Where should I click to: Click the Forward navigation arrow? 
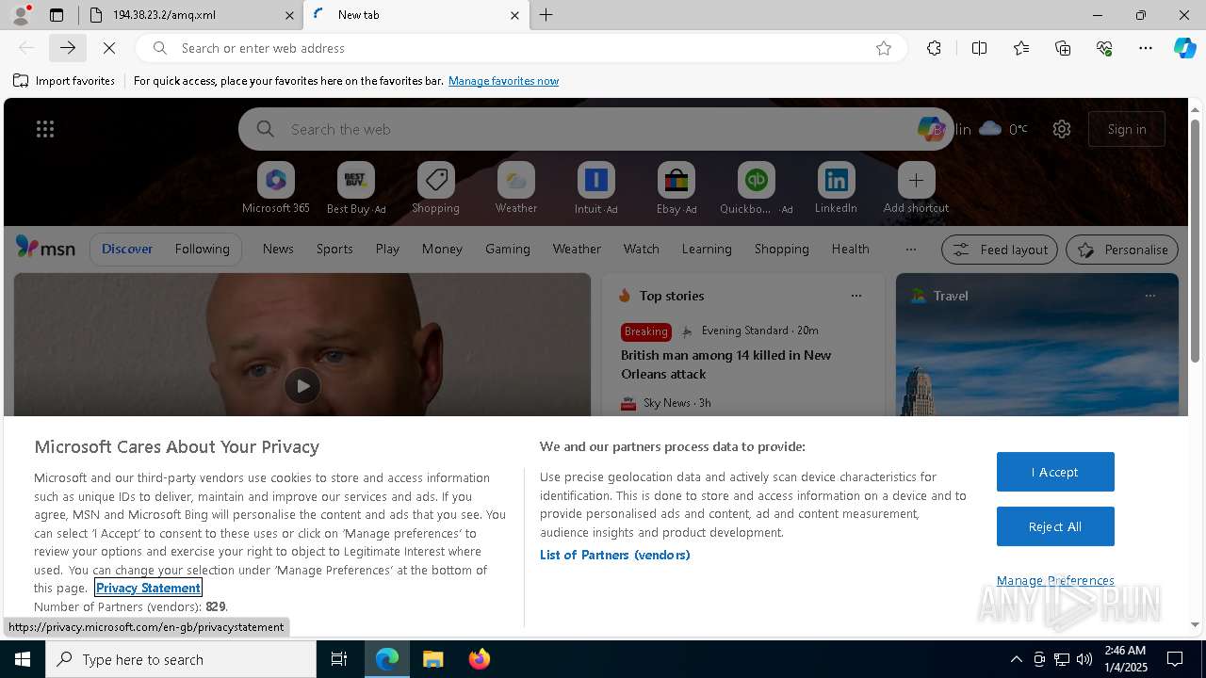point(68,48)
